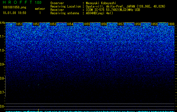The width and height of the screenshot is (177, 112).
Task: Click the Ovserver field label
Action: point(57,3)
